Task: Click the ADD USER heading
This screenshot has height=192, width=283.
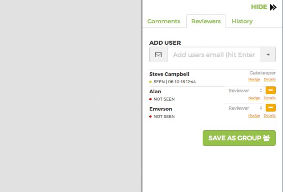Action: click(x=165, y=43)
